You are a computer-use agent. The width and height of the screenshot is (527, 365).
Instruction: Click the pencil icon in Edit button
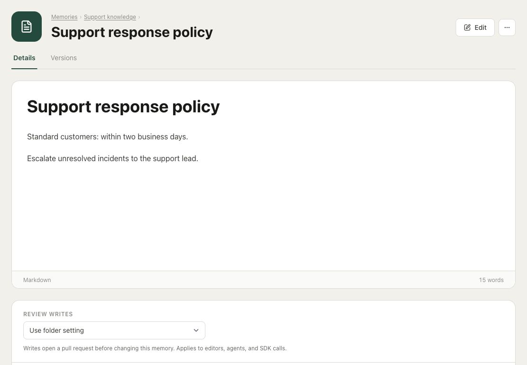point(467,27)
